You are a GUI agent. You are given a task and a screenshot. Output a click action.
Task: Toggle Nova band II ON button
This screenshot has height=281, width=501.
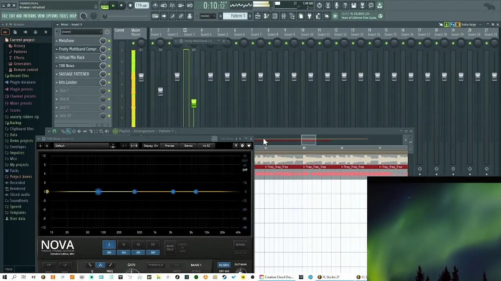(x=124, y=253)
